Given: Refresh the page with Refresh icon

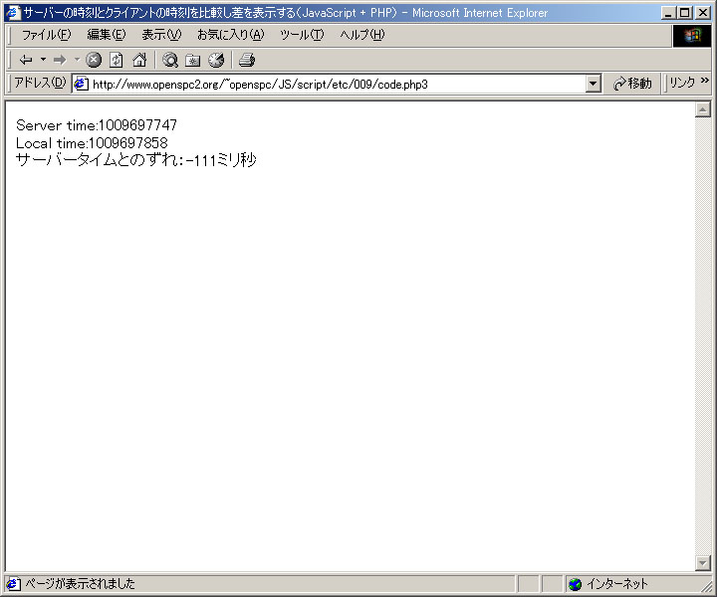Looking at the screenshot, I should tap(117, 60).
